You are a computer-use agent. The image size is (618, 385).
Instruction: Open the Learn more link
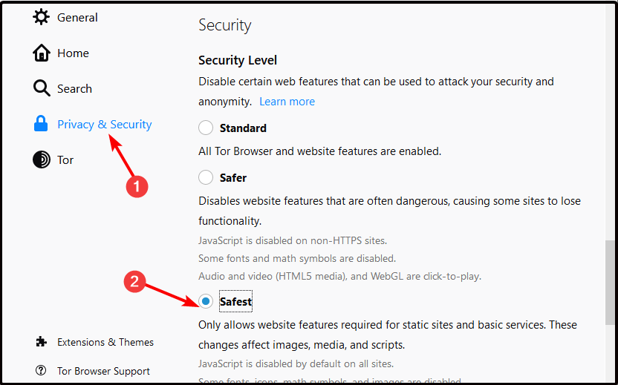tap(287, 102)
